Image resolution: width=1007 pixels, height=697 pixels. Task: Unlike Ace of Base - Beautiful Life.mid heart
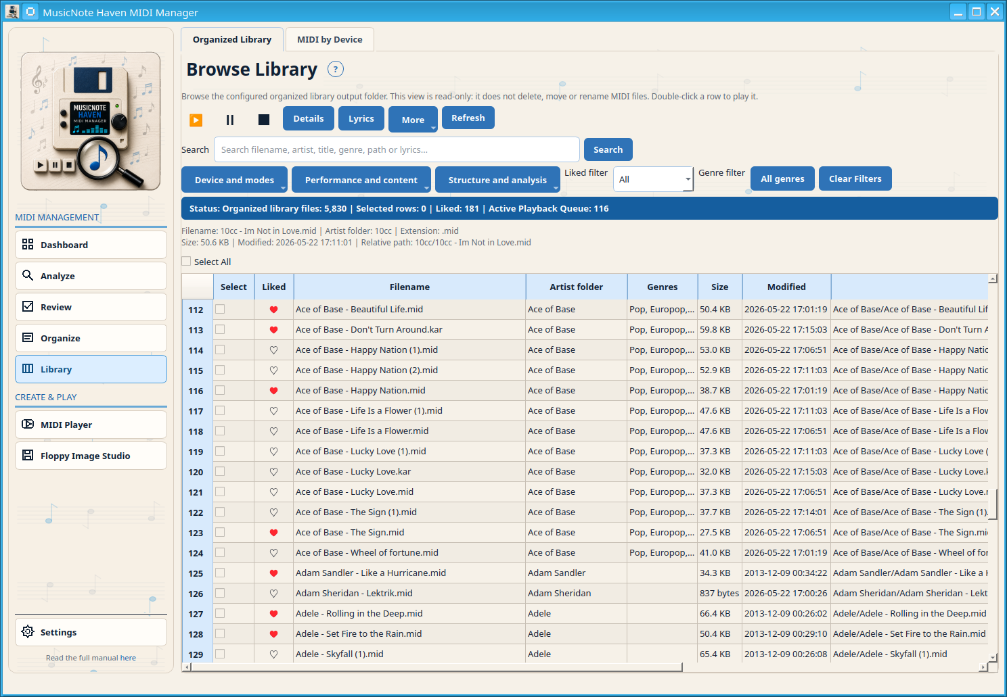pyautogui.click(x=274, y=310)
